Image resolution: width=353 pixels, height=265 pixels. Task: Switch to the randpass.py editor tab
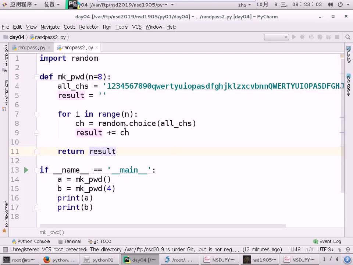coord(31,47)
